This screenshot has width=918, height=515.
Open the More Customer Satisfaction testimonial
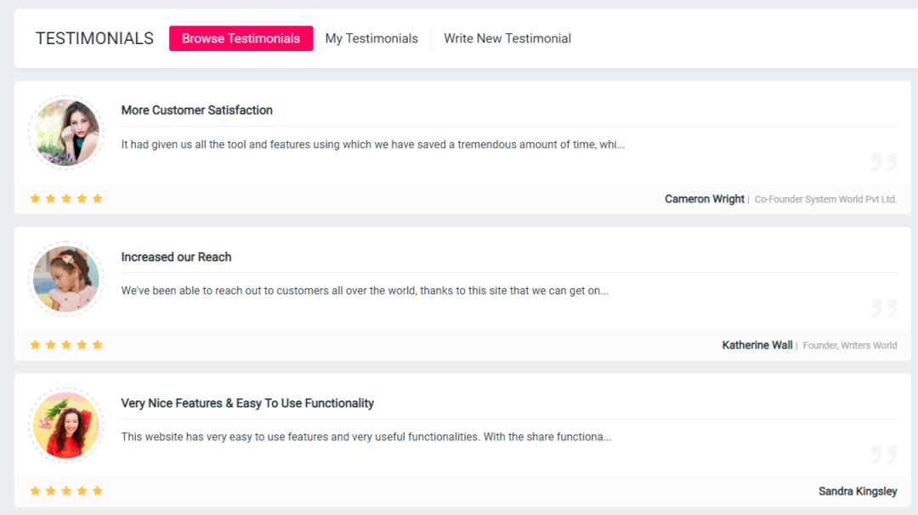[x=197, y=110]
